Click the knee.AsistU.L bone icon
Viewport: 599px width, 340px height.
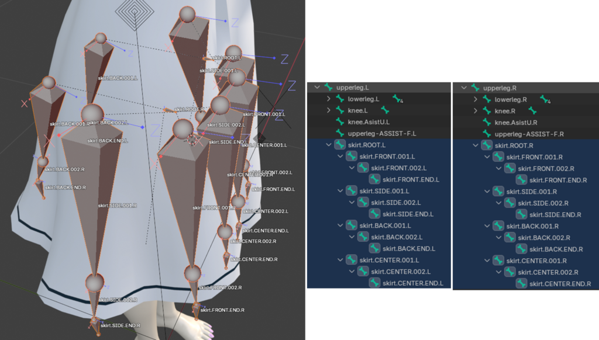tap(339, 123)
